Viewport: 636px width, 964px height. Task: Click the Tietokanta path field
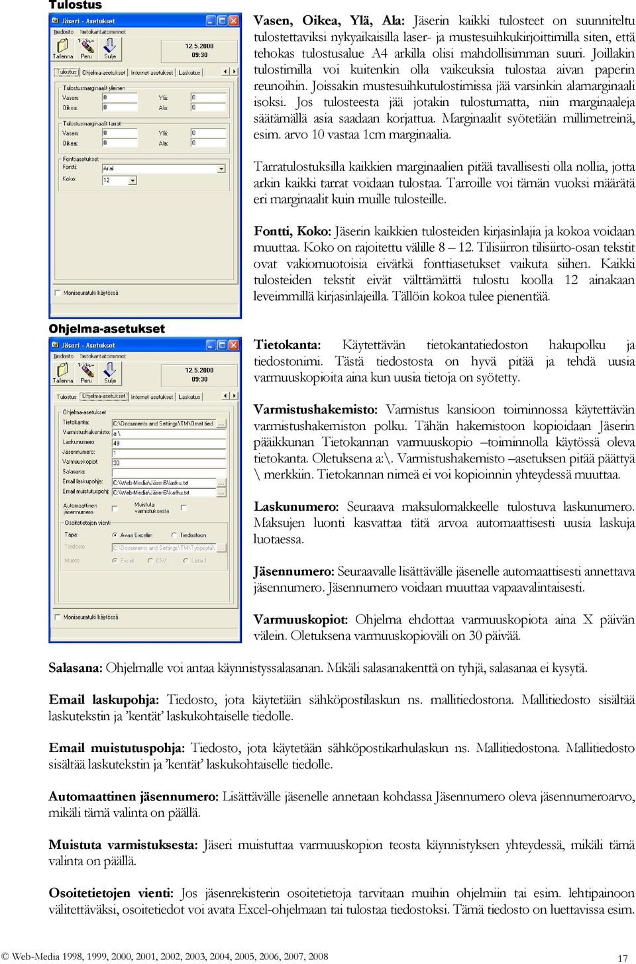click(164, 423)
